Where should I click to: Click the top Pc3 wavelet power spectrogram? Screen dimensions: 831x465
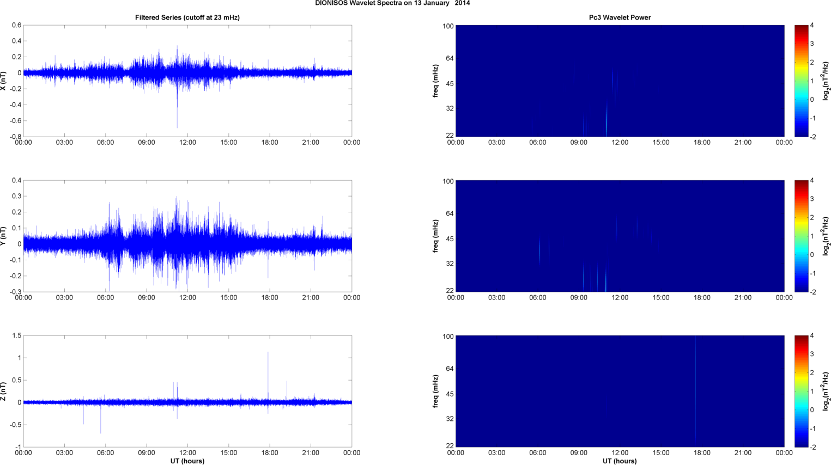click(x=620, y=81)
